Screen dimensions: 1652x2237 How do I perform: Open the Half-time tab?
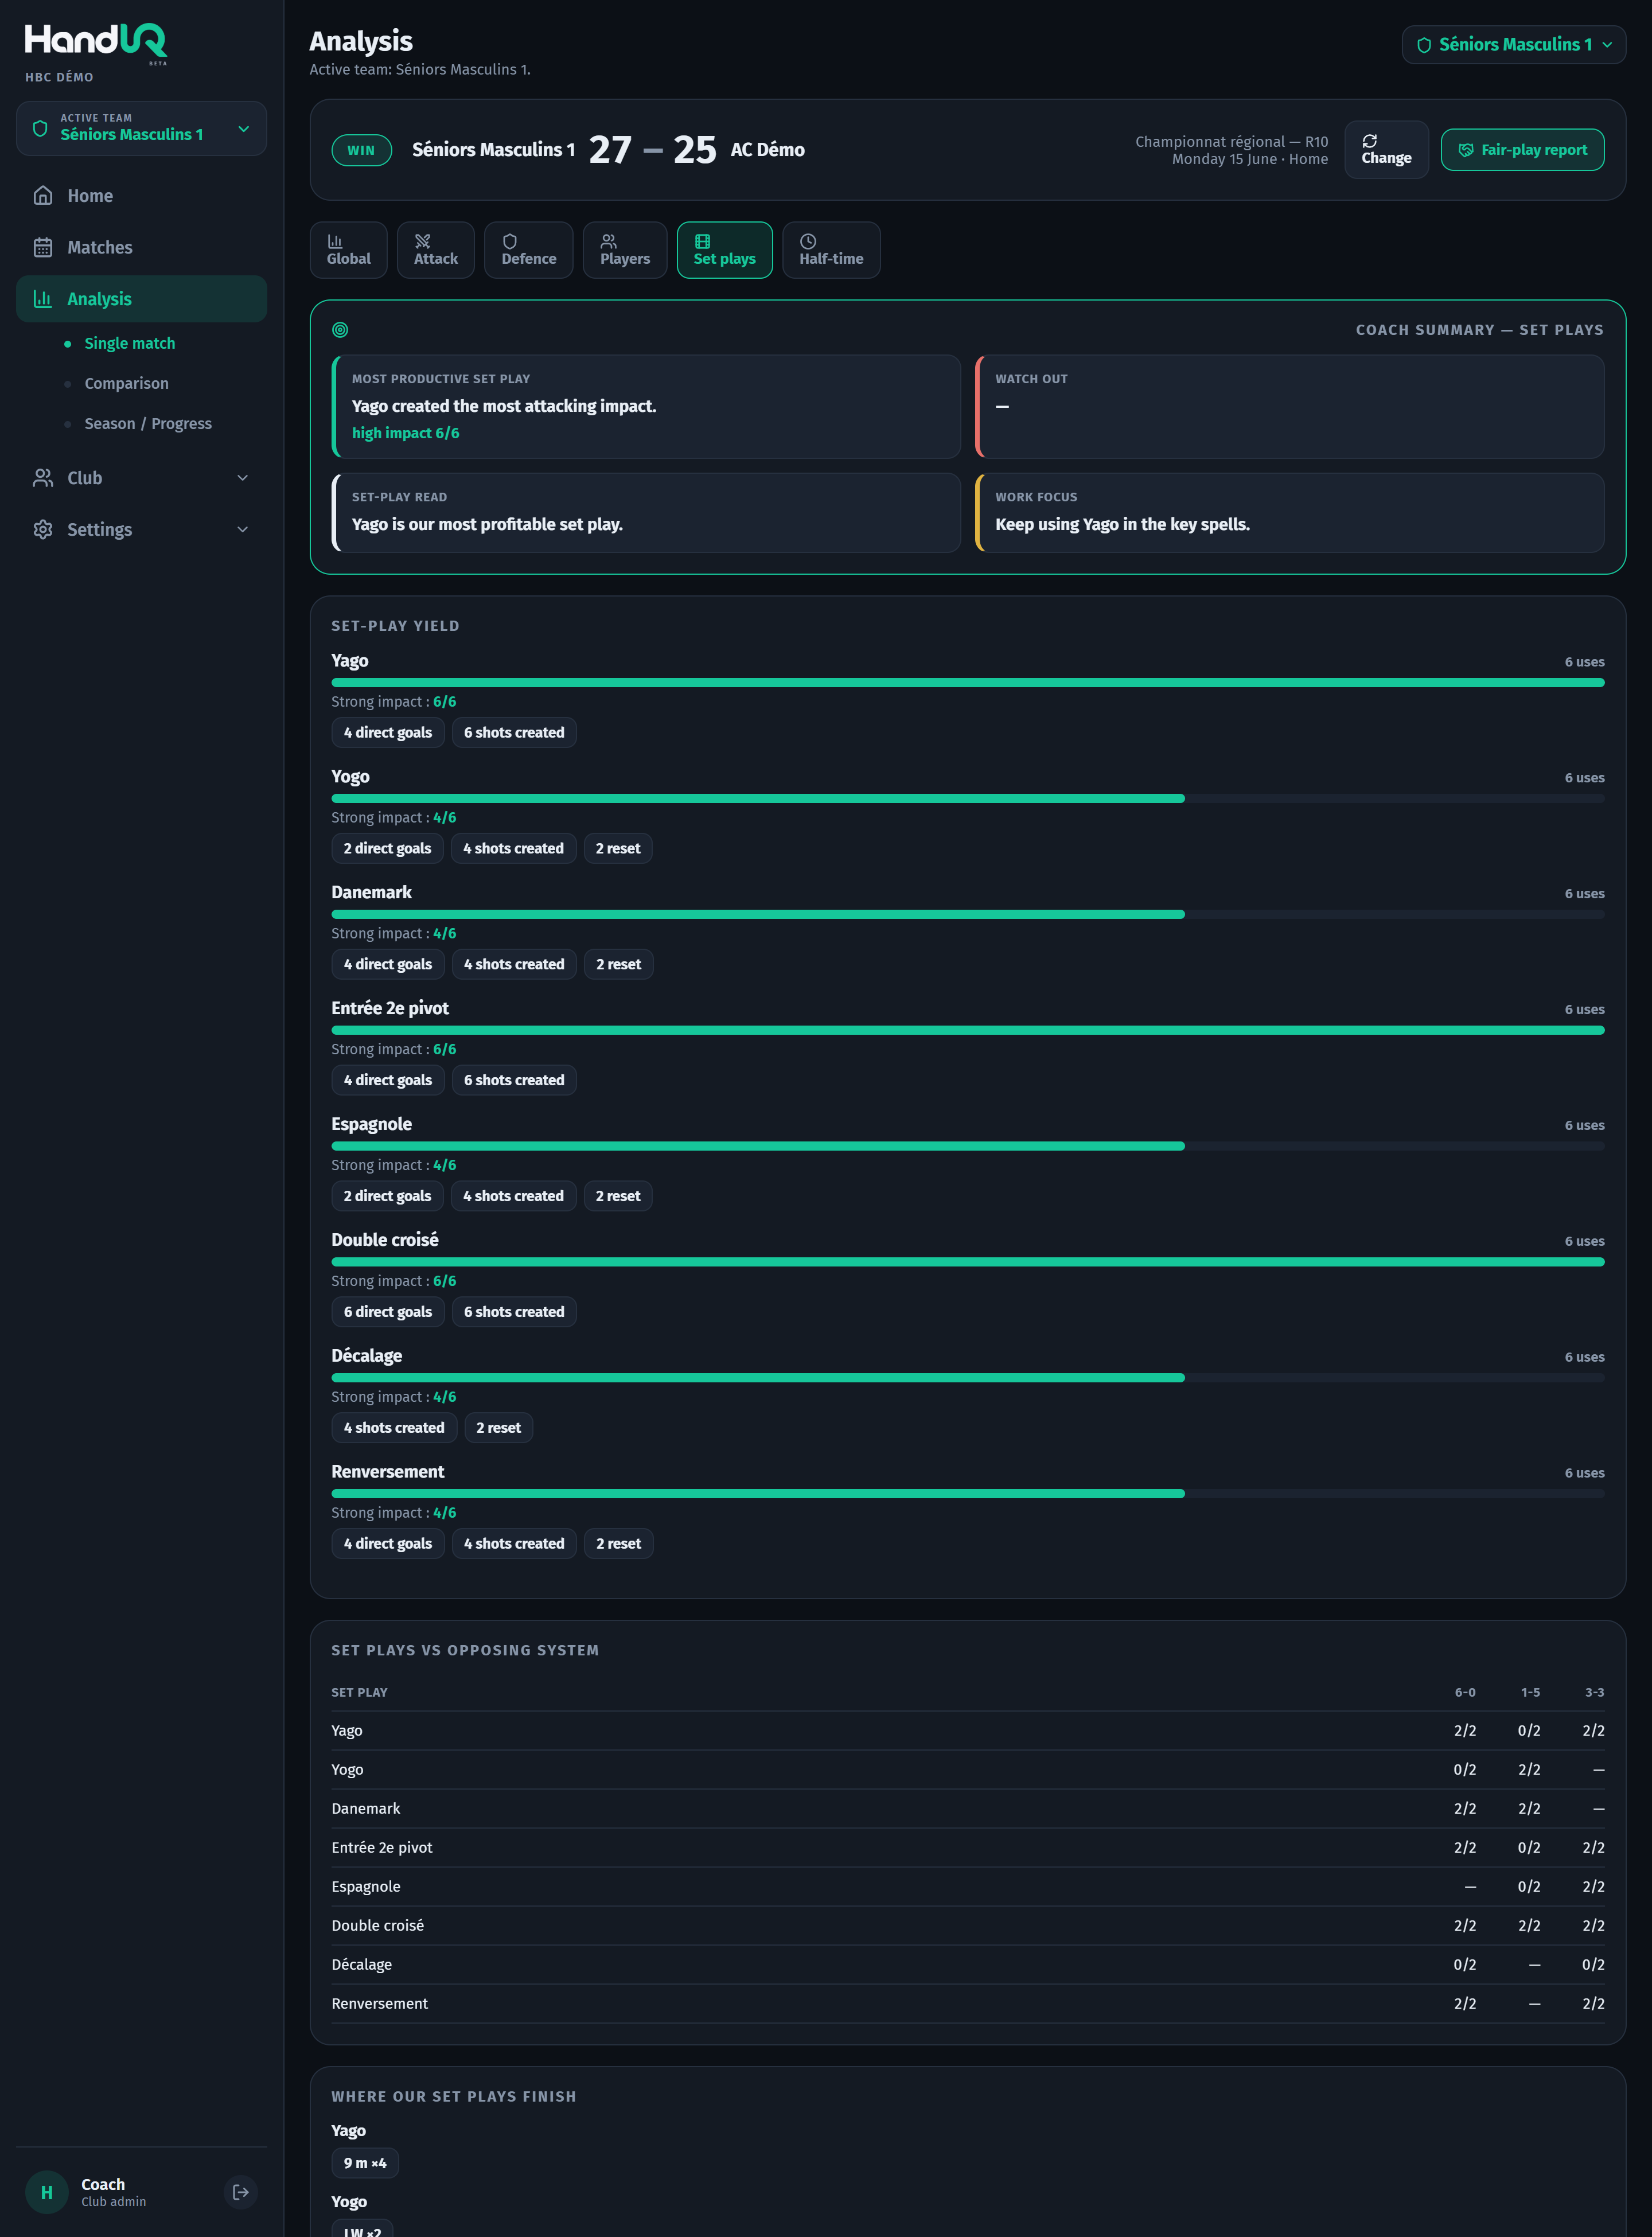[x=831, y=250]
